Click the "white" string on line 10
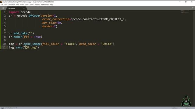The width and height of the screenshot is (195, 109). [x=107, y=44]
